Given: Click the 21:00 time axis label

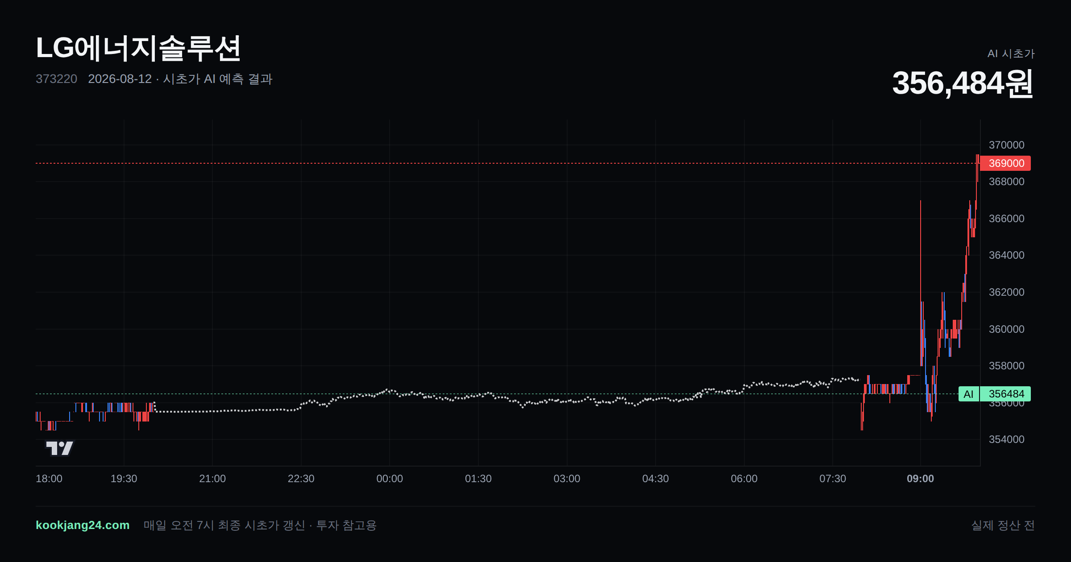Looking at the screenshot, I should tap(212, 479).
